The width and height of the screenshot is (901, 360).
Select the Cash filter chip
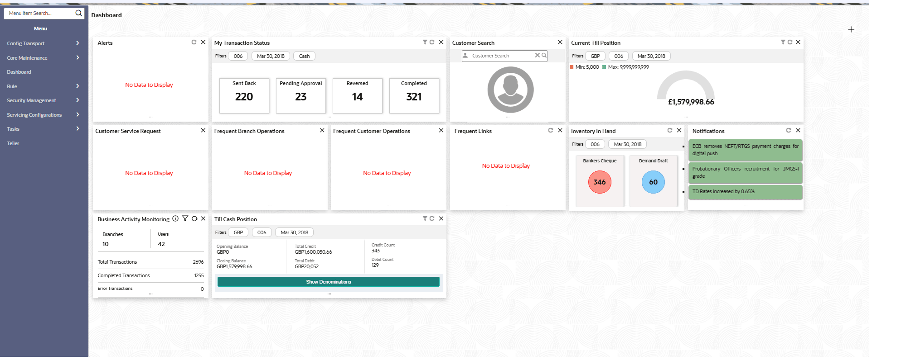pyautogui.click(x=305, y=56)
